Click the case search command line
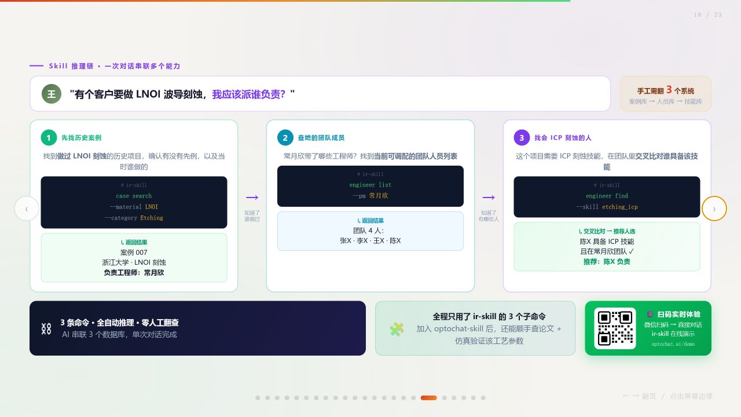Screen dimensions: 741x417 click(x=134, y=196)
